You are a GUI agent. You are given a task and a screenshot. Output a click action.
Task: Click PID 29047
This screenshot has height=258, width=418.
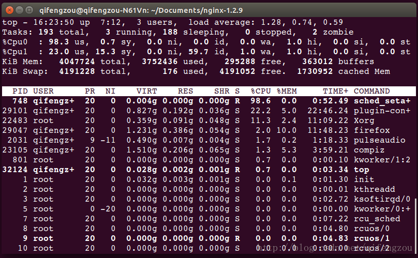15,130
